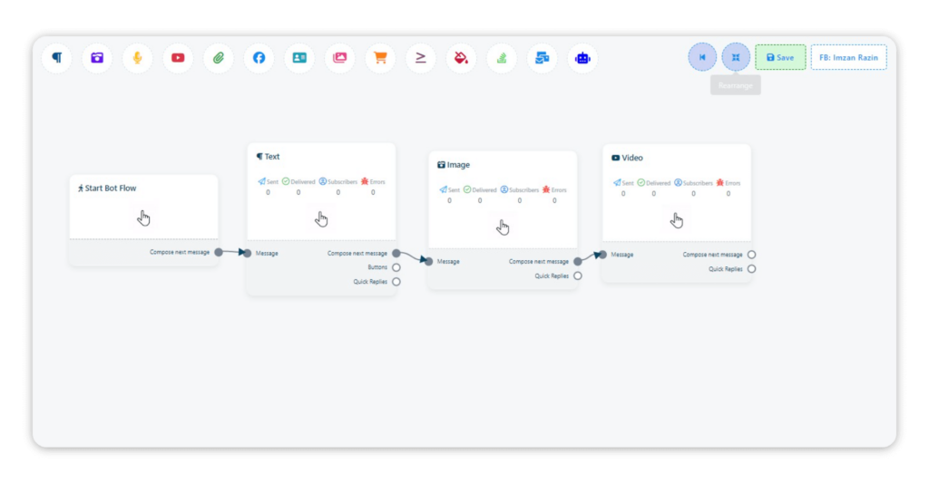The height and width of the screenshot is (483, 929).
Task: Click the Compose next message label in Start Bot Flow
Action: [x=180, y=252]
